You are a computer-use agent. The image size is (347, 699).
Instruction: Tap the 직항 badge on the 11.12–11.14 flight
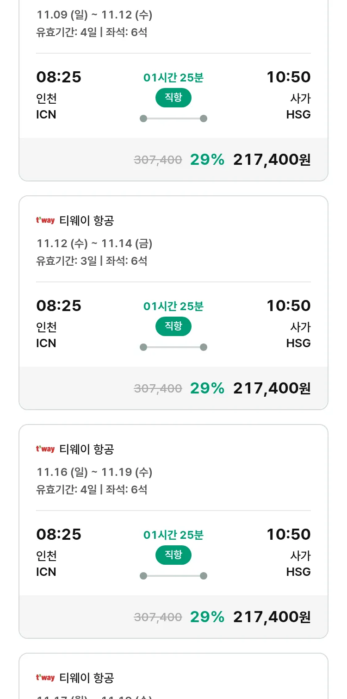tap(173, 326)
